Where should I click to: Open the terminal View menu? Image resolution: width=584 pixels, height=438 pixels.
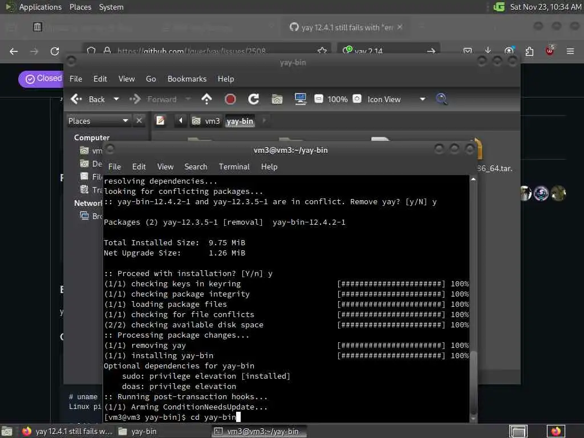[x=165, y=167]
